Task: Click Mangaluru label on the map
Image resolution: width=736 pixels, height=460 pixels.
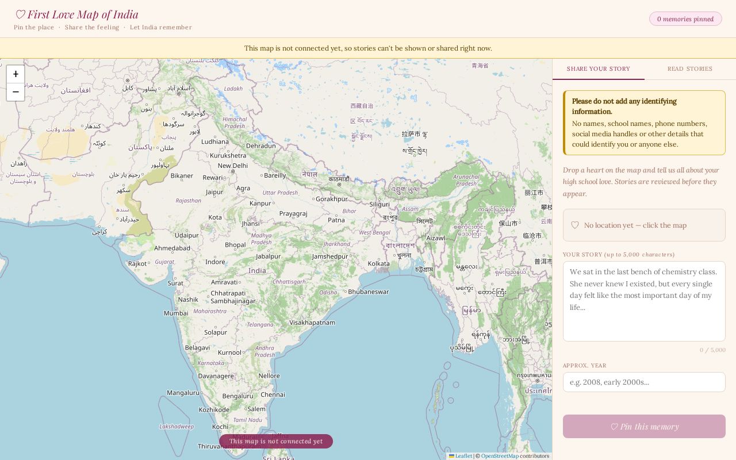Action: click(183, 393)
